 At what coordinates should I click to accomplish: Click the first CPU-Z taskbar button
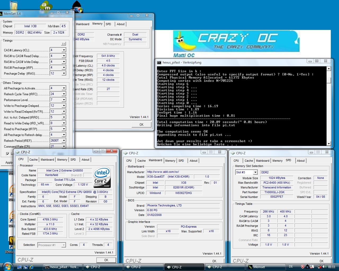tap(103, 267)
